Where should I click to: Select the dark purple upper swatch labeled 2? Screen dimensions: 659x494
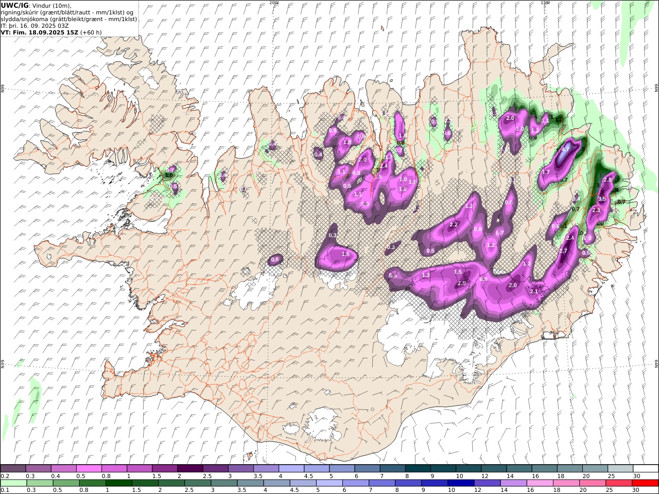click(x=190, y=468)
